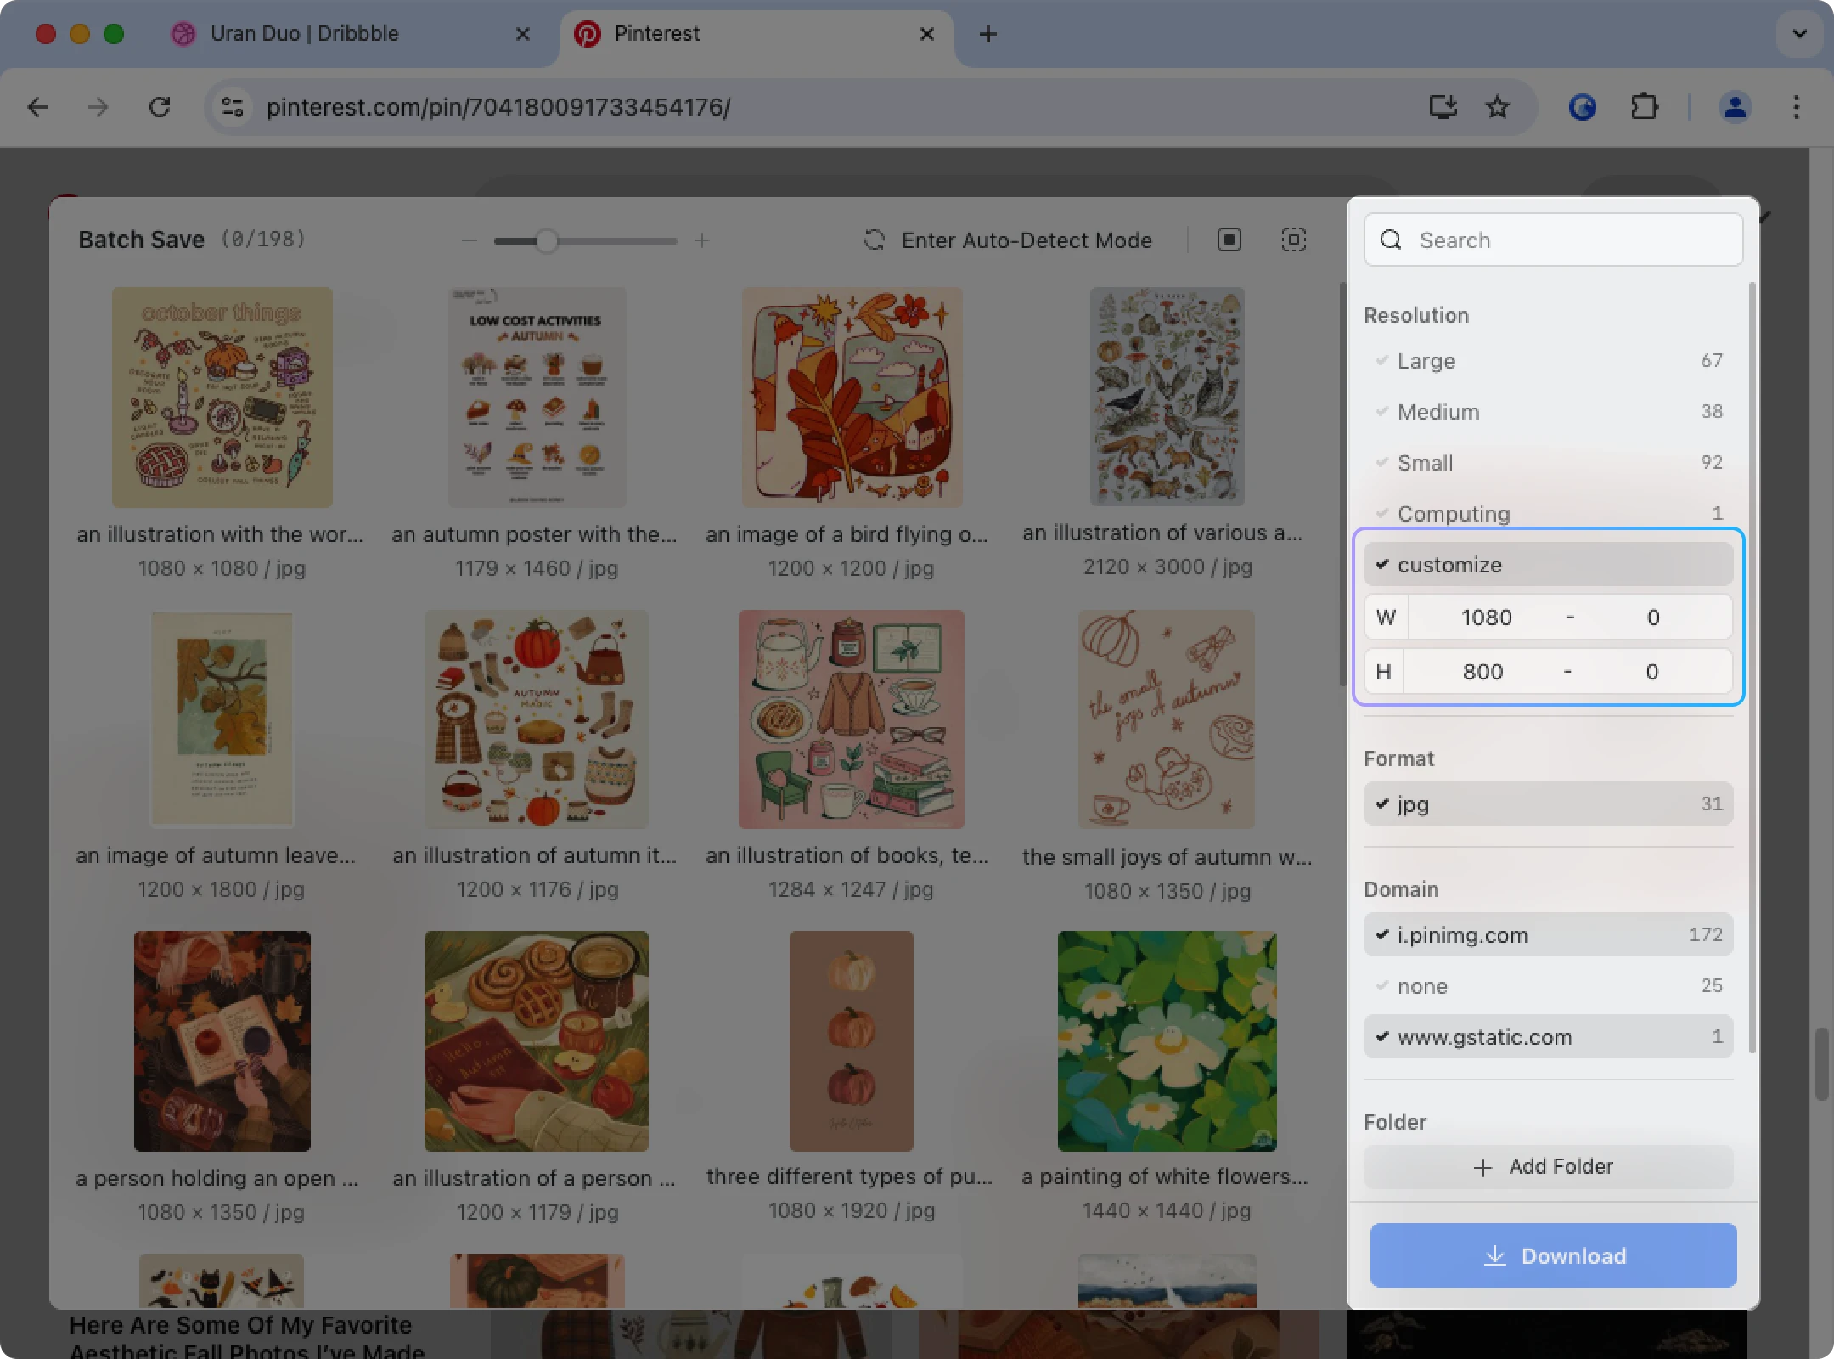Image resolution: width=1834 pixels, height=1359 pixels.
Task: Select the Low Cost Activities Autumn poster
Action: (537, 398)
